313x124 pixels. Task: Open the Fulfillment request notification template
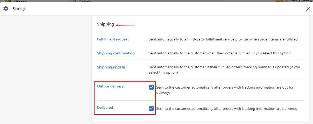click(113, 39)
